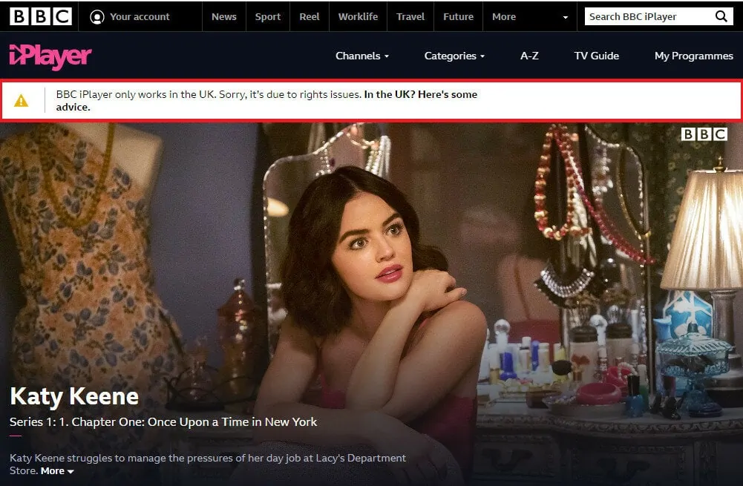
Task: Open the News section
Action: pyautogui.click(x=223, y=16)
